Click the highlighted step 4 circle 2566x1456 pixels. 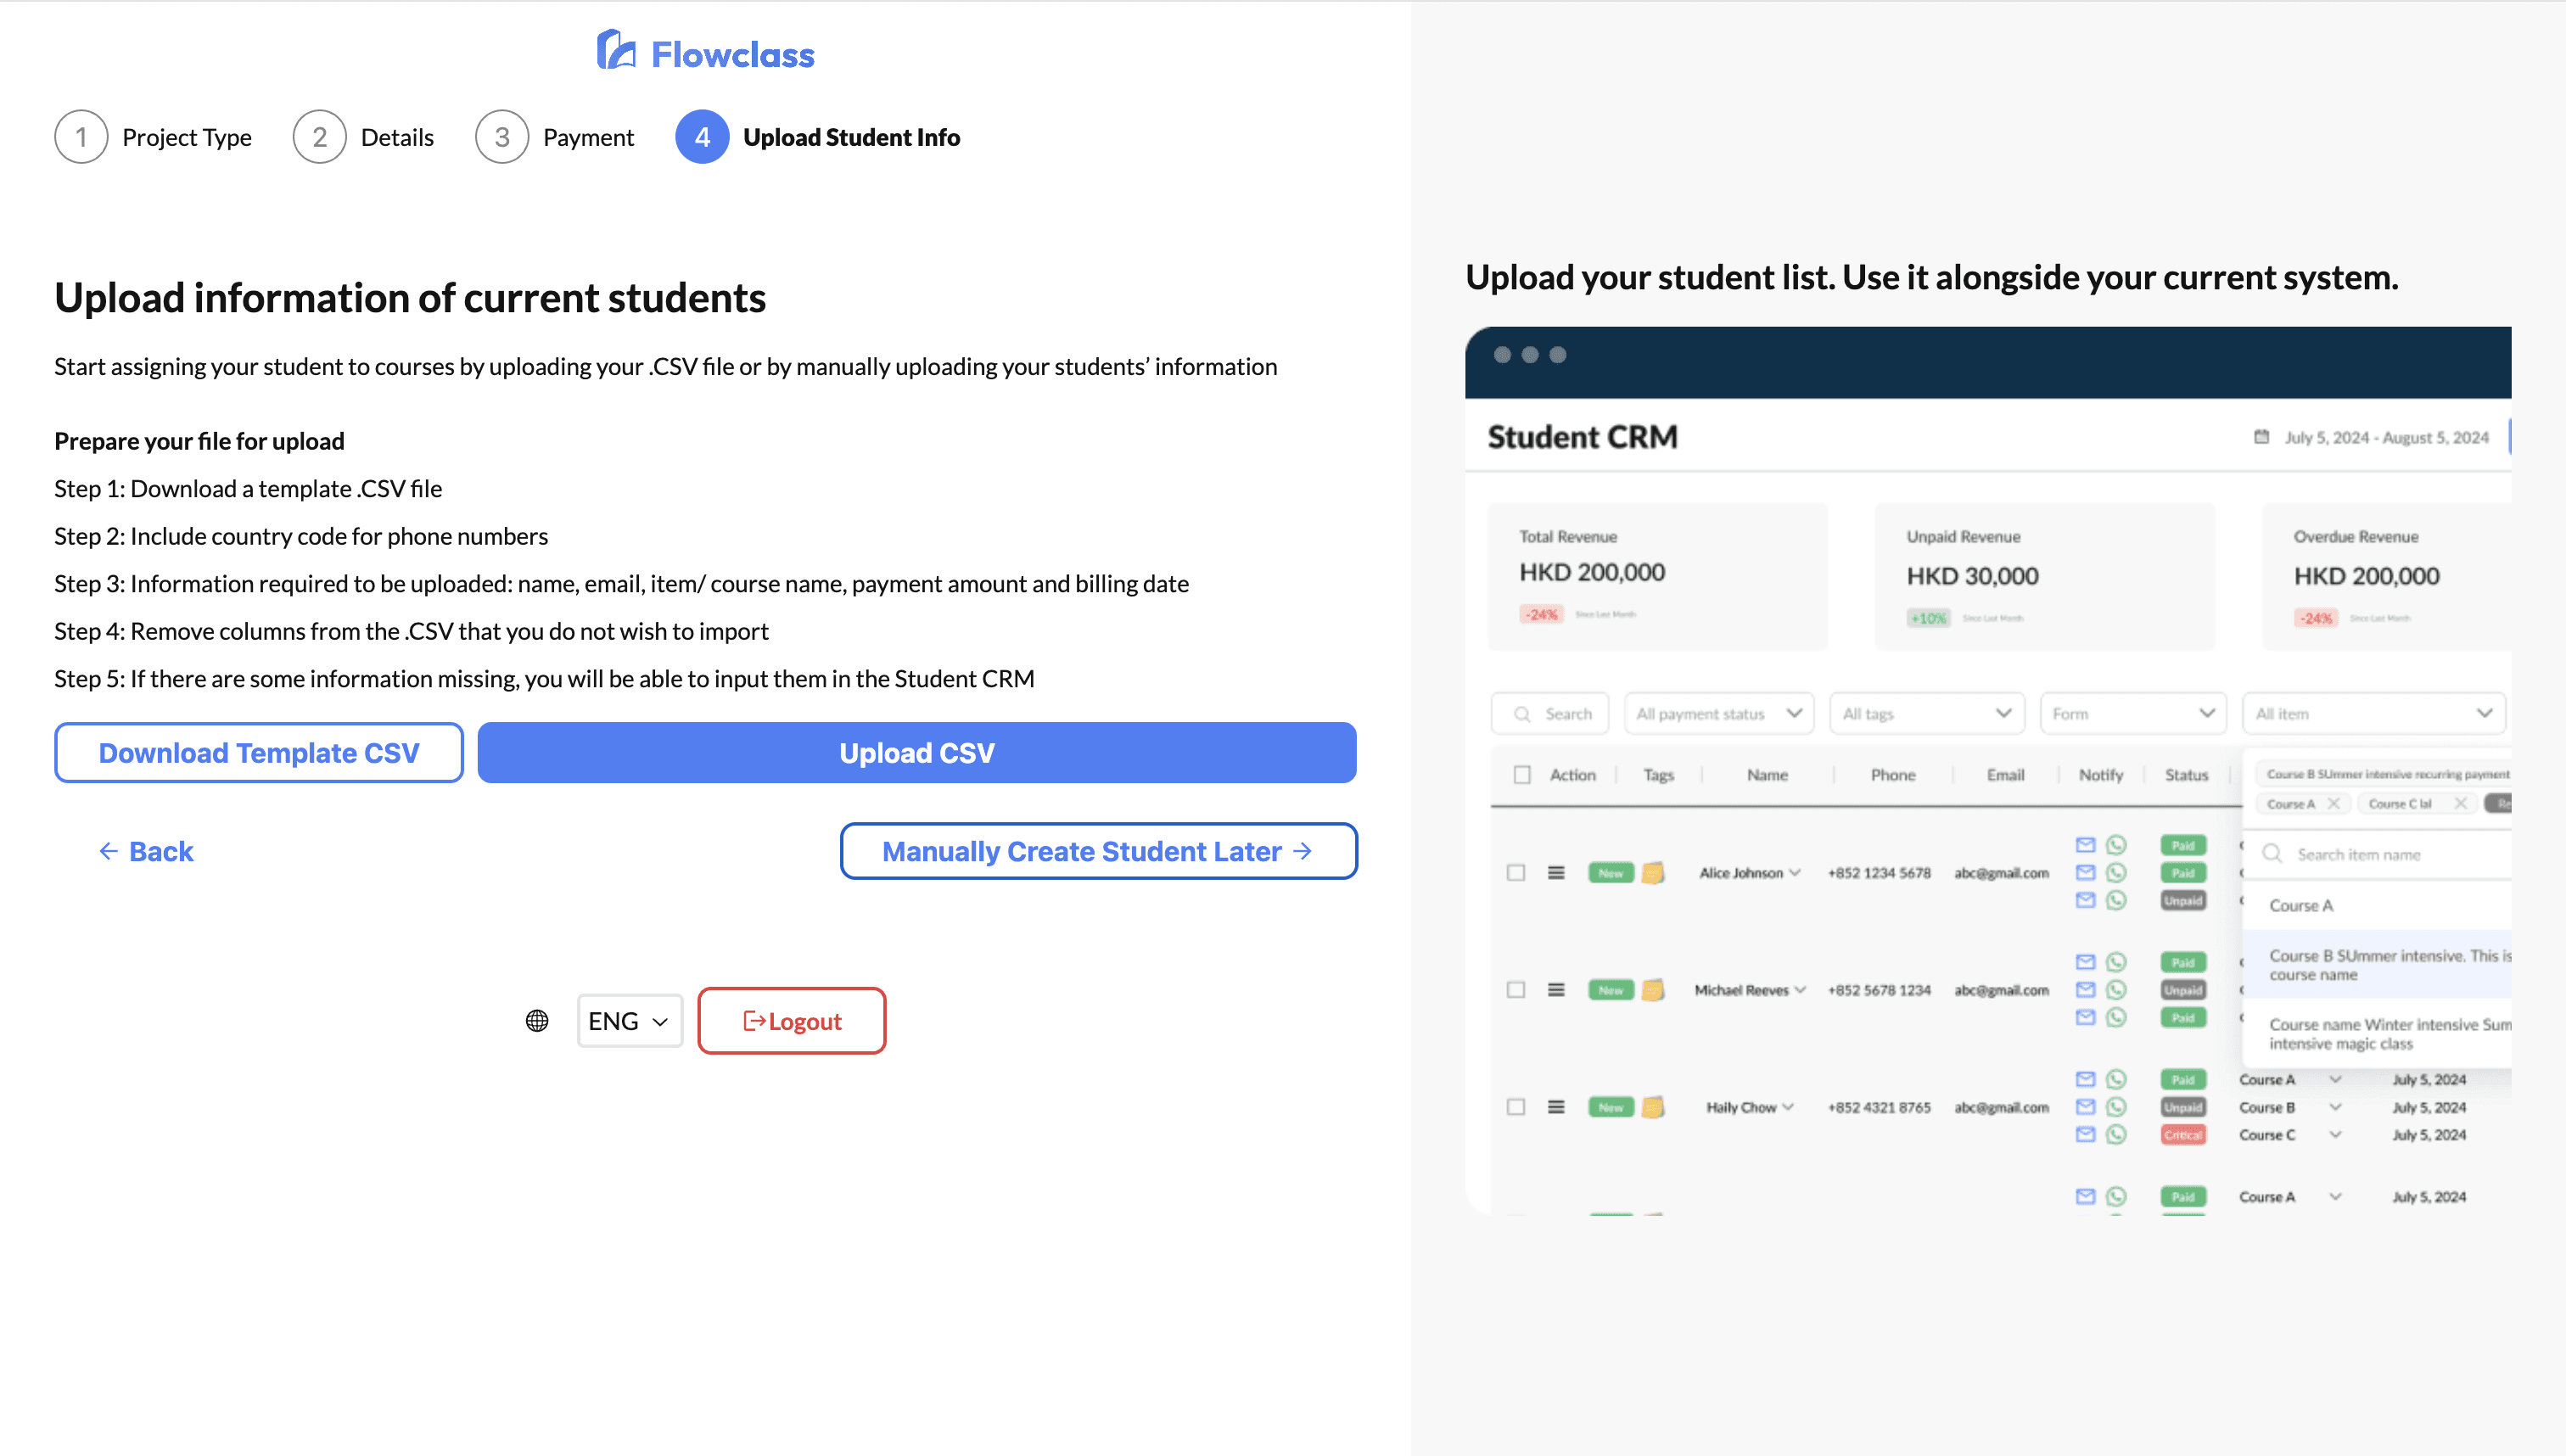(702, 137)
